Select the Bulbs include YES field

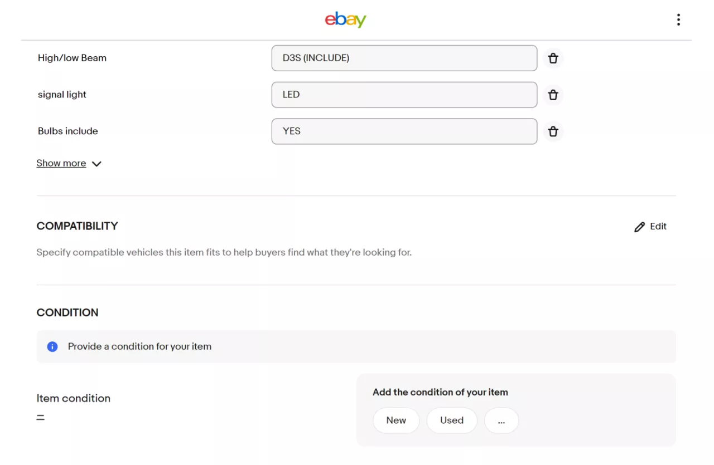[x=404, y=131]
